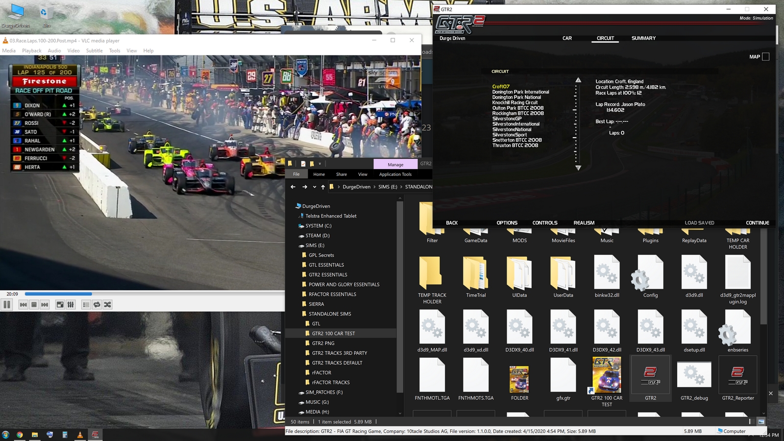784x441 pixels.
Task: Open TEMP TRACK HOLDER folder
Action: (x=432, y=280)
